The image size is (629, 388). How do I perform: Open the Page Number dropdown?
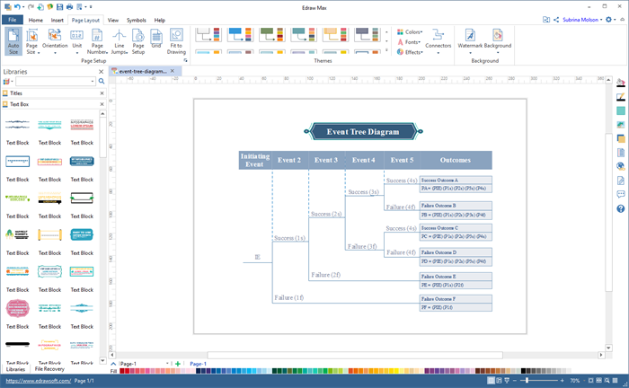tap(97, 41)
